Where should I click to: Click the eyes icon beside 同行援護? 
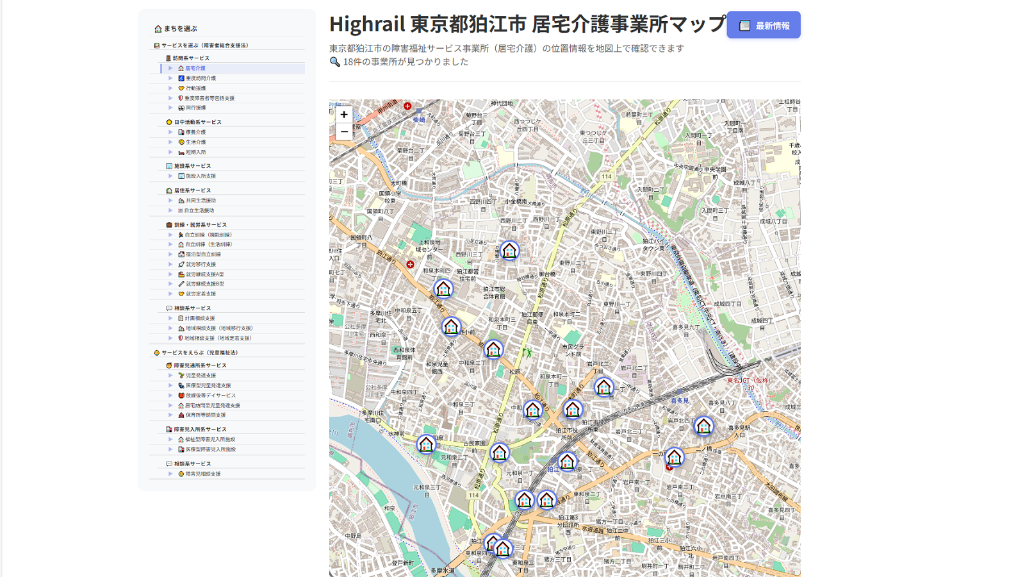[x=181, y=108]
